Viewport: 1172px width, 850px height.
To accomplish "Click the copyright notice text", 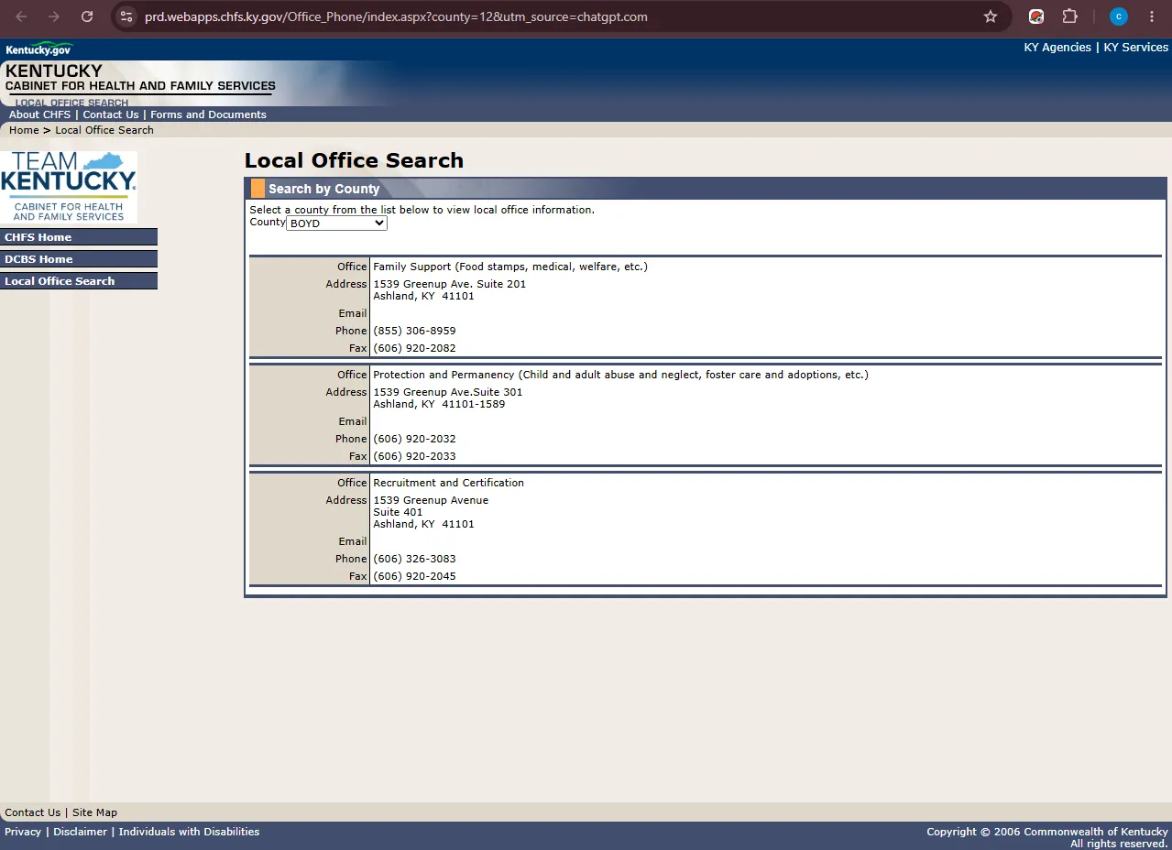I will click(1047, 837).
